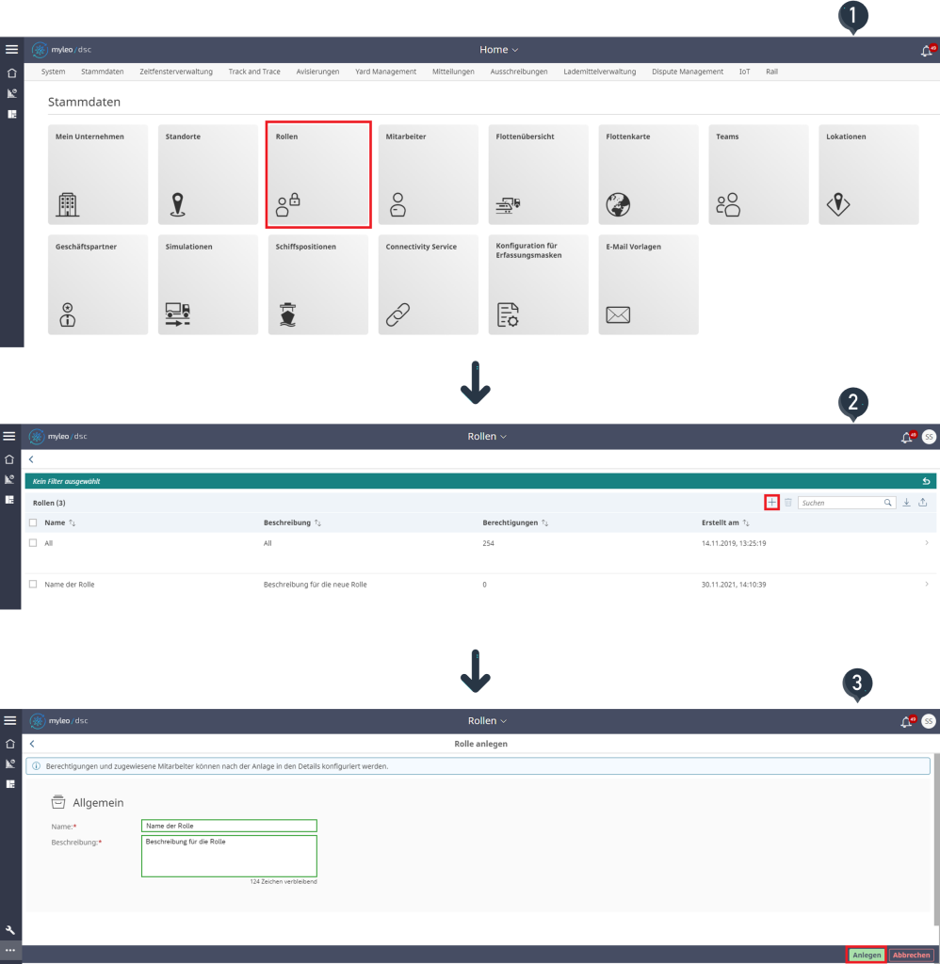
Task: Open the Schiffspositionen tile
Action: tap(318, 284)
